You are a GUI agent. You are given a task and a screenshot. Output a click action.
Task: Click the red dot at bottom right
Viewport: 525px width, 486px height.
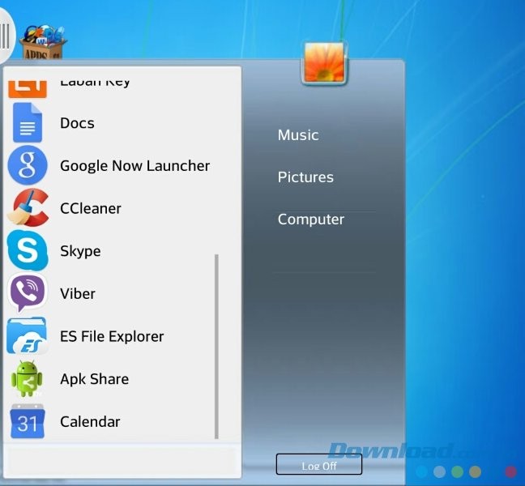click(x=510, y=471)
